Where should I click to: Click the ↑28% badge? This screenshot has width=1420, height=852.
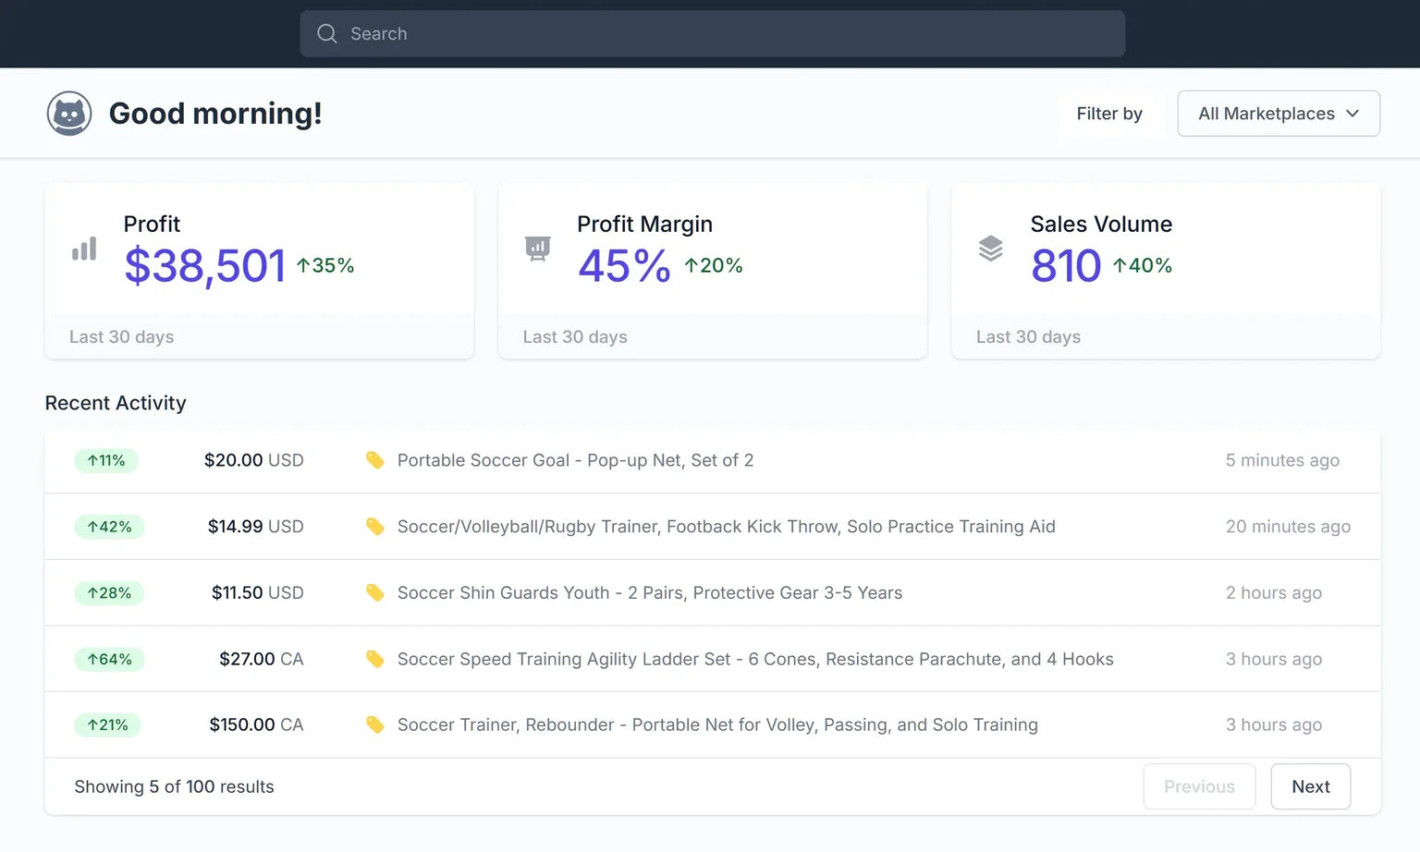click(x=109, y=593)
